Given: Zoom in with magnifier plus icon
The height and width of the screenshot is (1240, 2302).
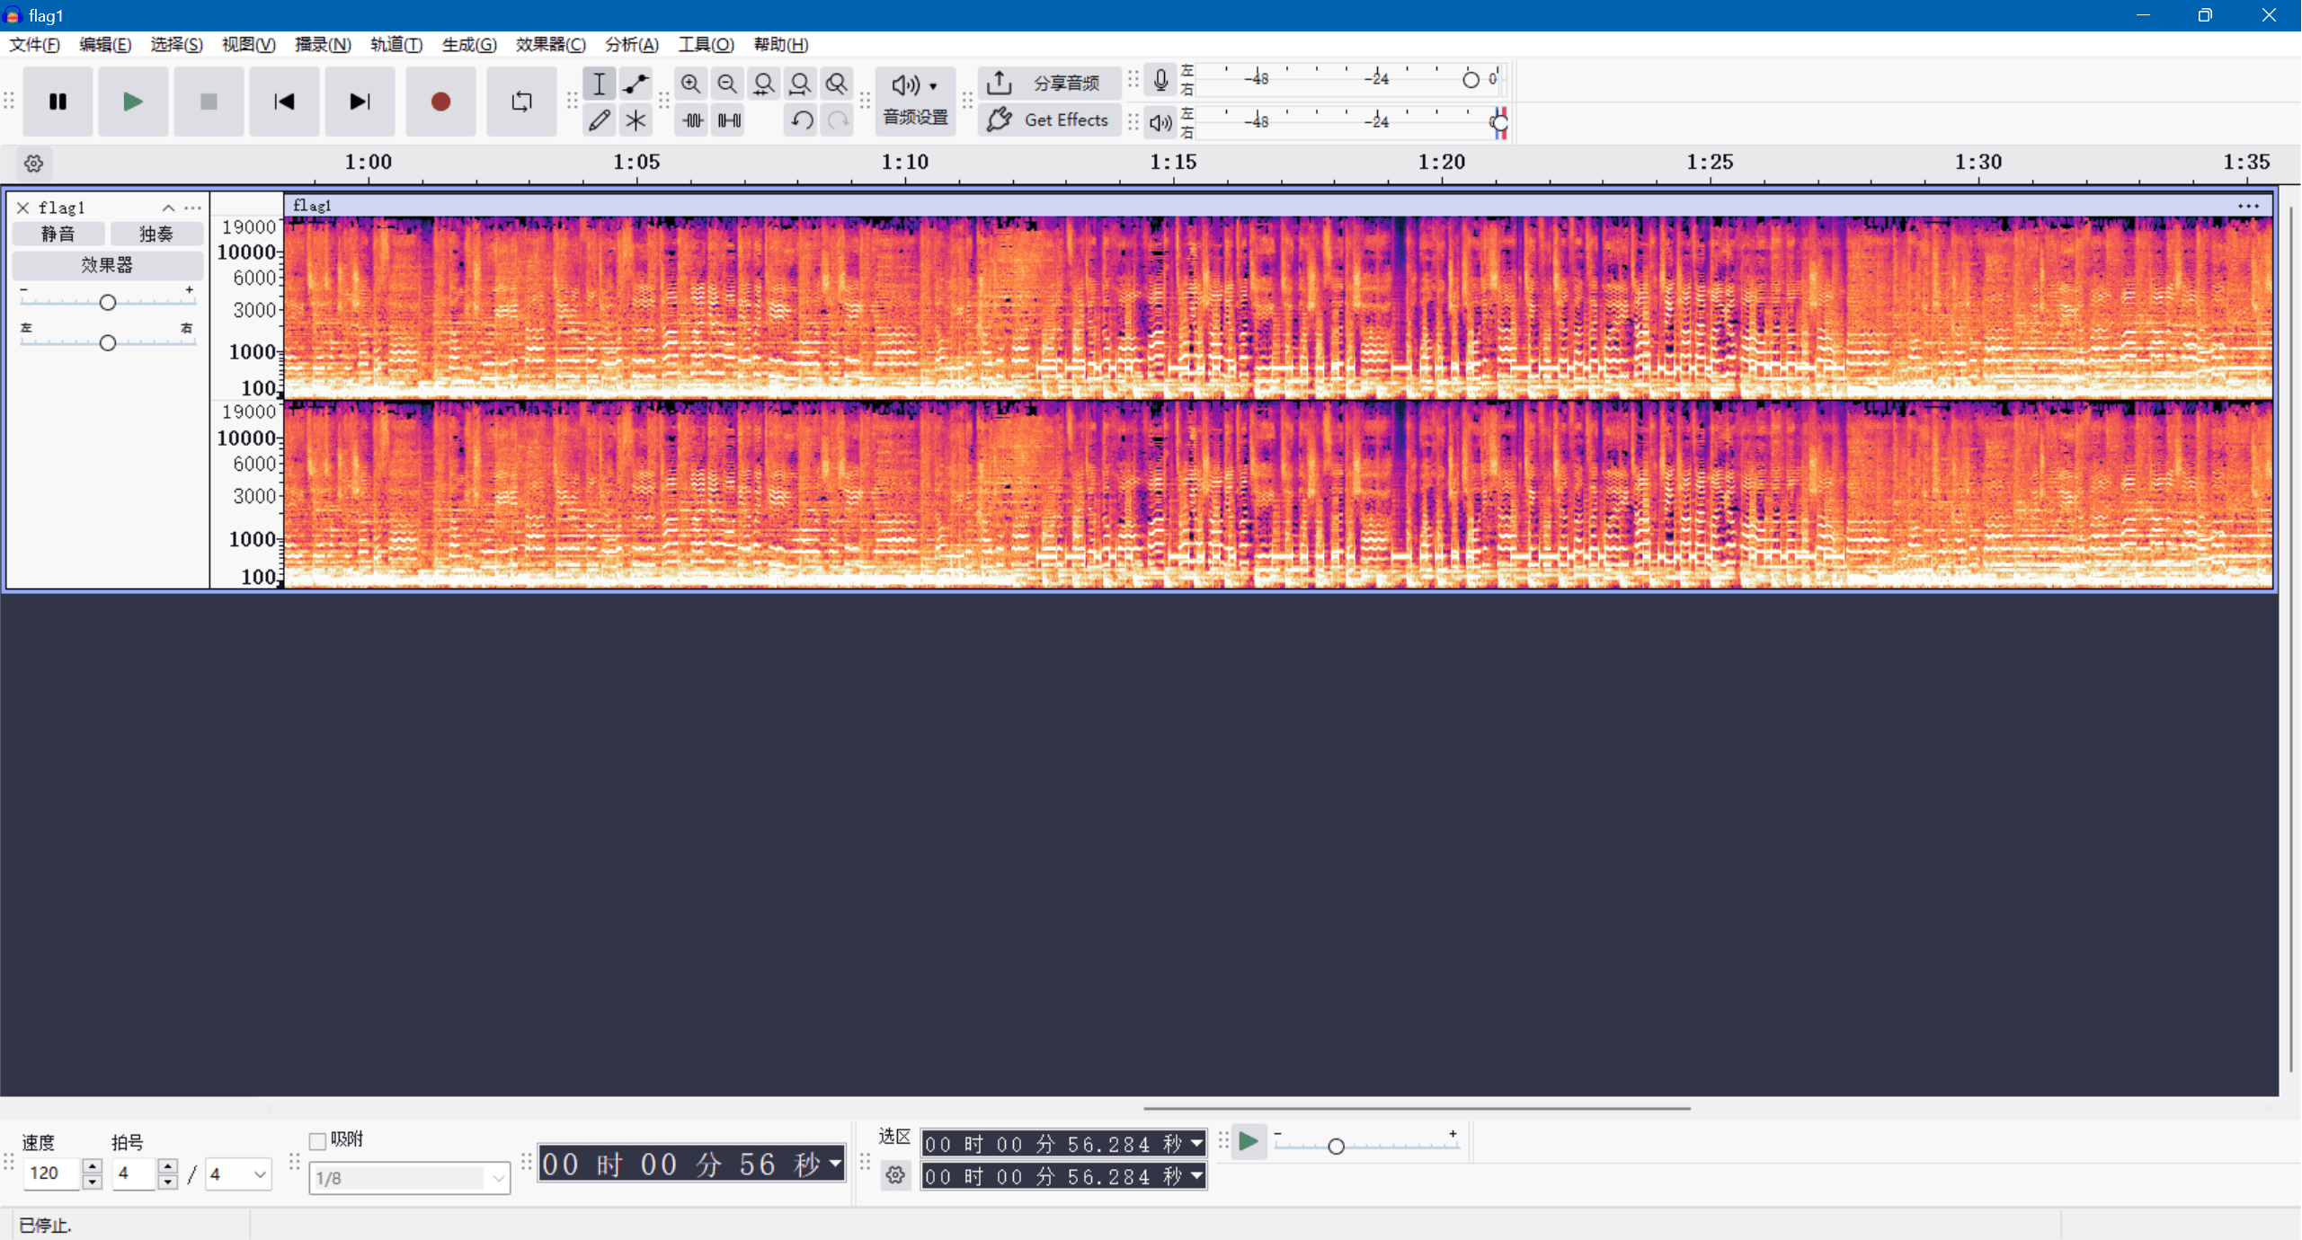Looking at the screenshot, I should pos(690,84).
